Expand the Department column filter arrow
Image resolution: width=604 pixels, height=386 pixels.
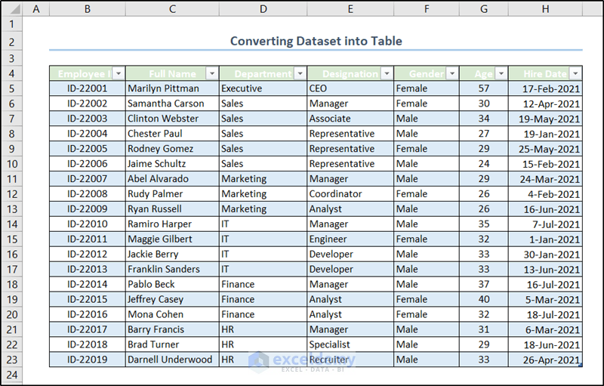point(300,73)
